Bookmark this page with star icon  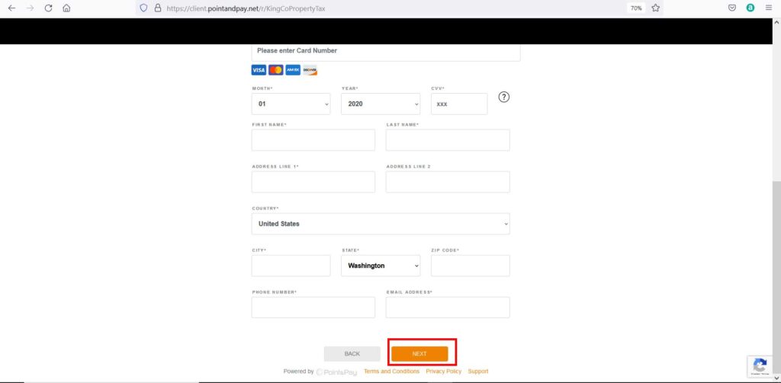click(x=655, y=8)
